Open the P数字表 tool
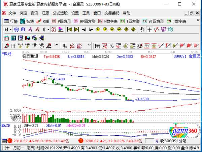 click(108, 21)
